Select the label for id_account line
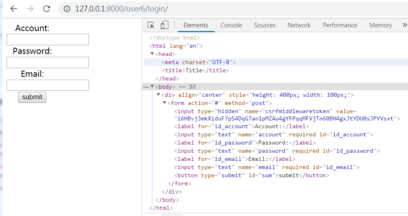Viewport: 408px width, 216px height. click(241, 127)
